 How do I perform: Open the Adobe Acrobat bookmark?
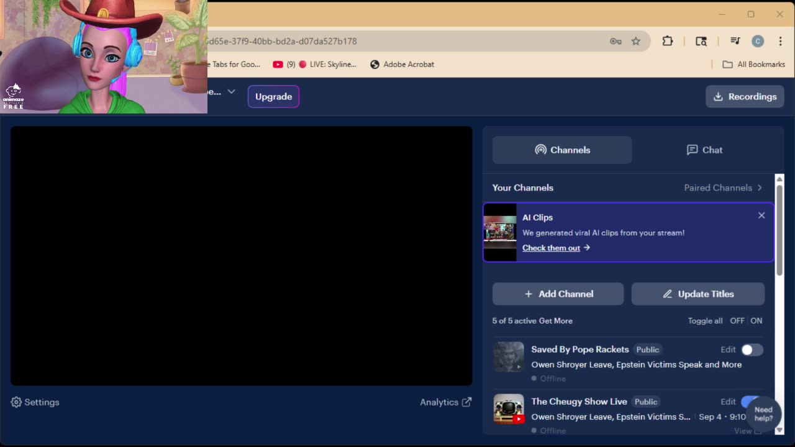[x=402, y=64]
